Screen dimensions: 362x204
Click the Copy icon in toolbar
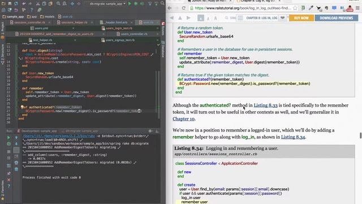coord(44,3)
